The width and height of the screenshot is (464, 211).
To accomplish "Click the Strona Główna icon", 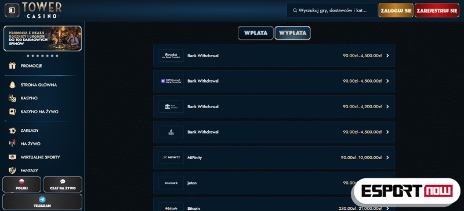I will coord(12,85).
